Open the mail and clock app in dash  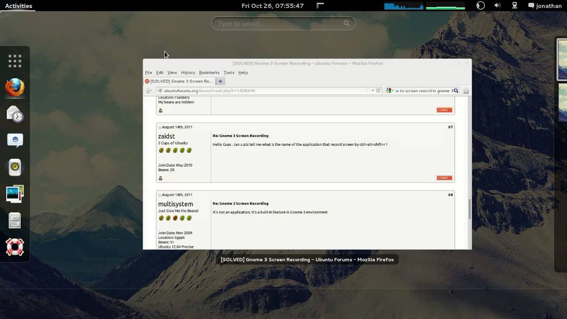click(15, 114)
